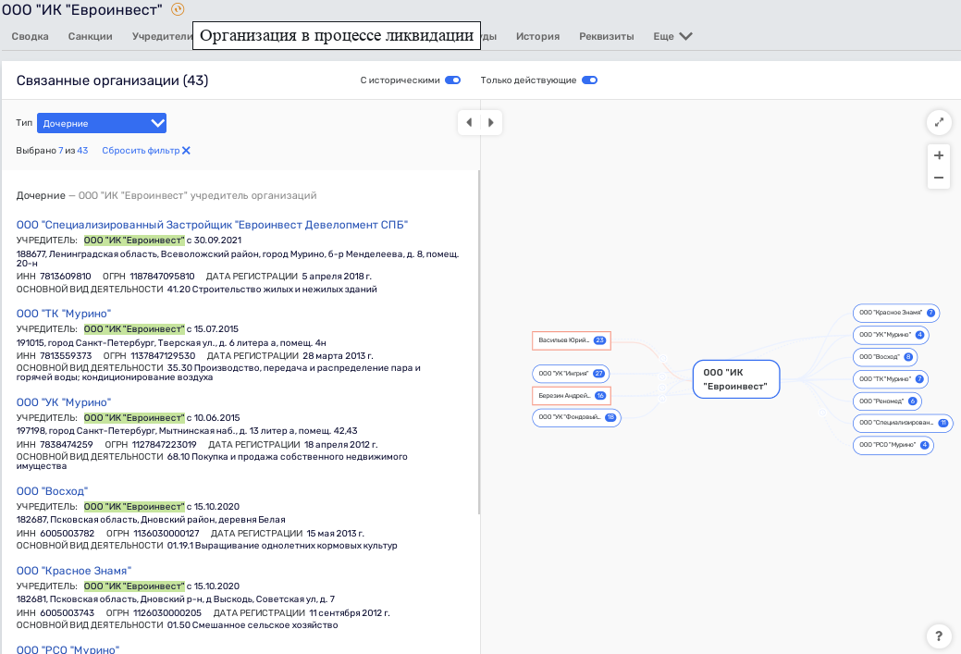Select the ООО "УК"Мурино" graph node
This screenshot has width=961, height=654.
[891, 335]
